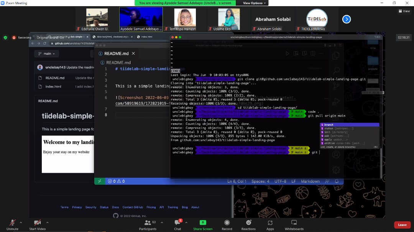
Task: Click the Contact GitHub footer link
Action: click(x=133, y=207)
